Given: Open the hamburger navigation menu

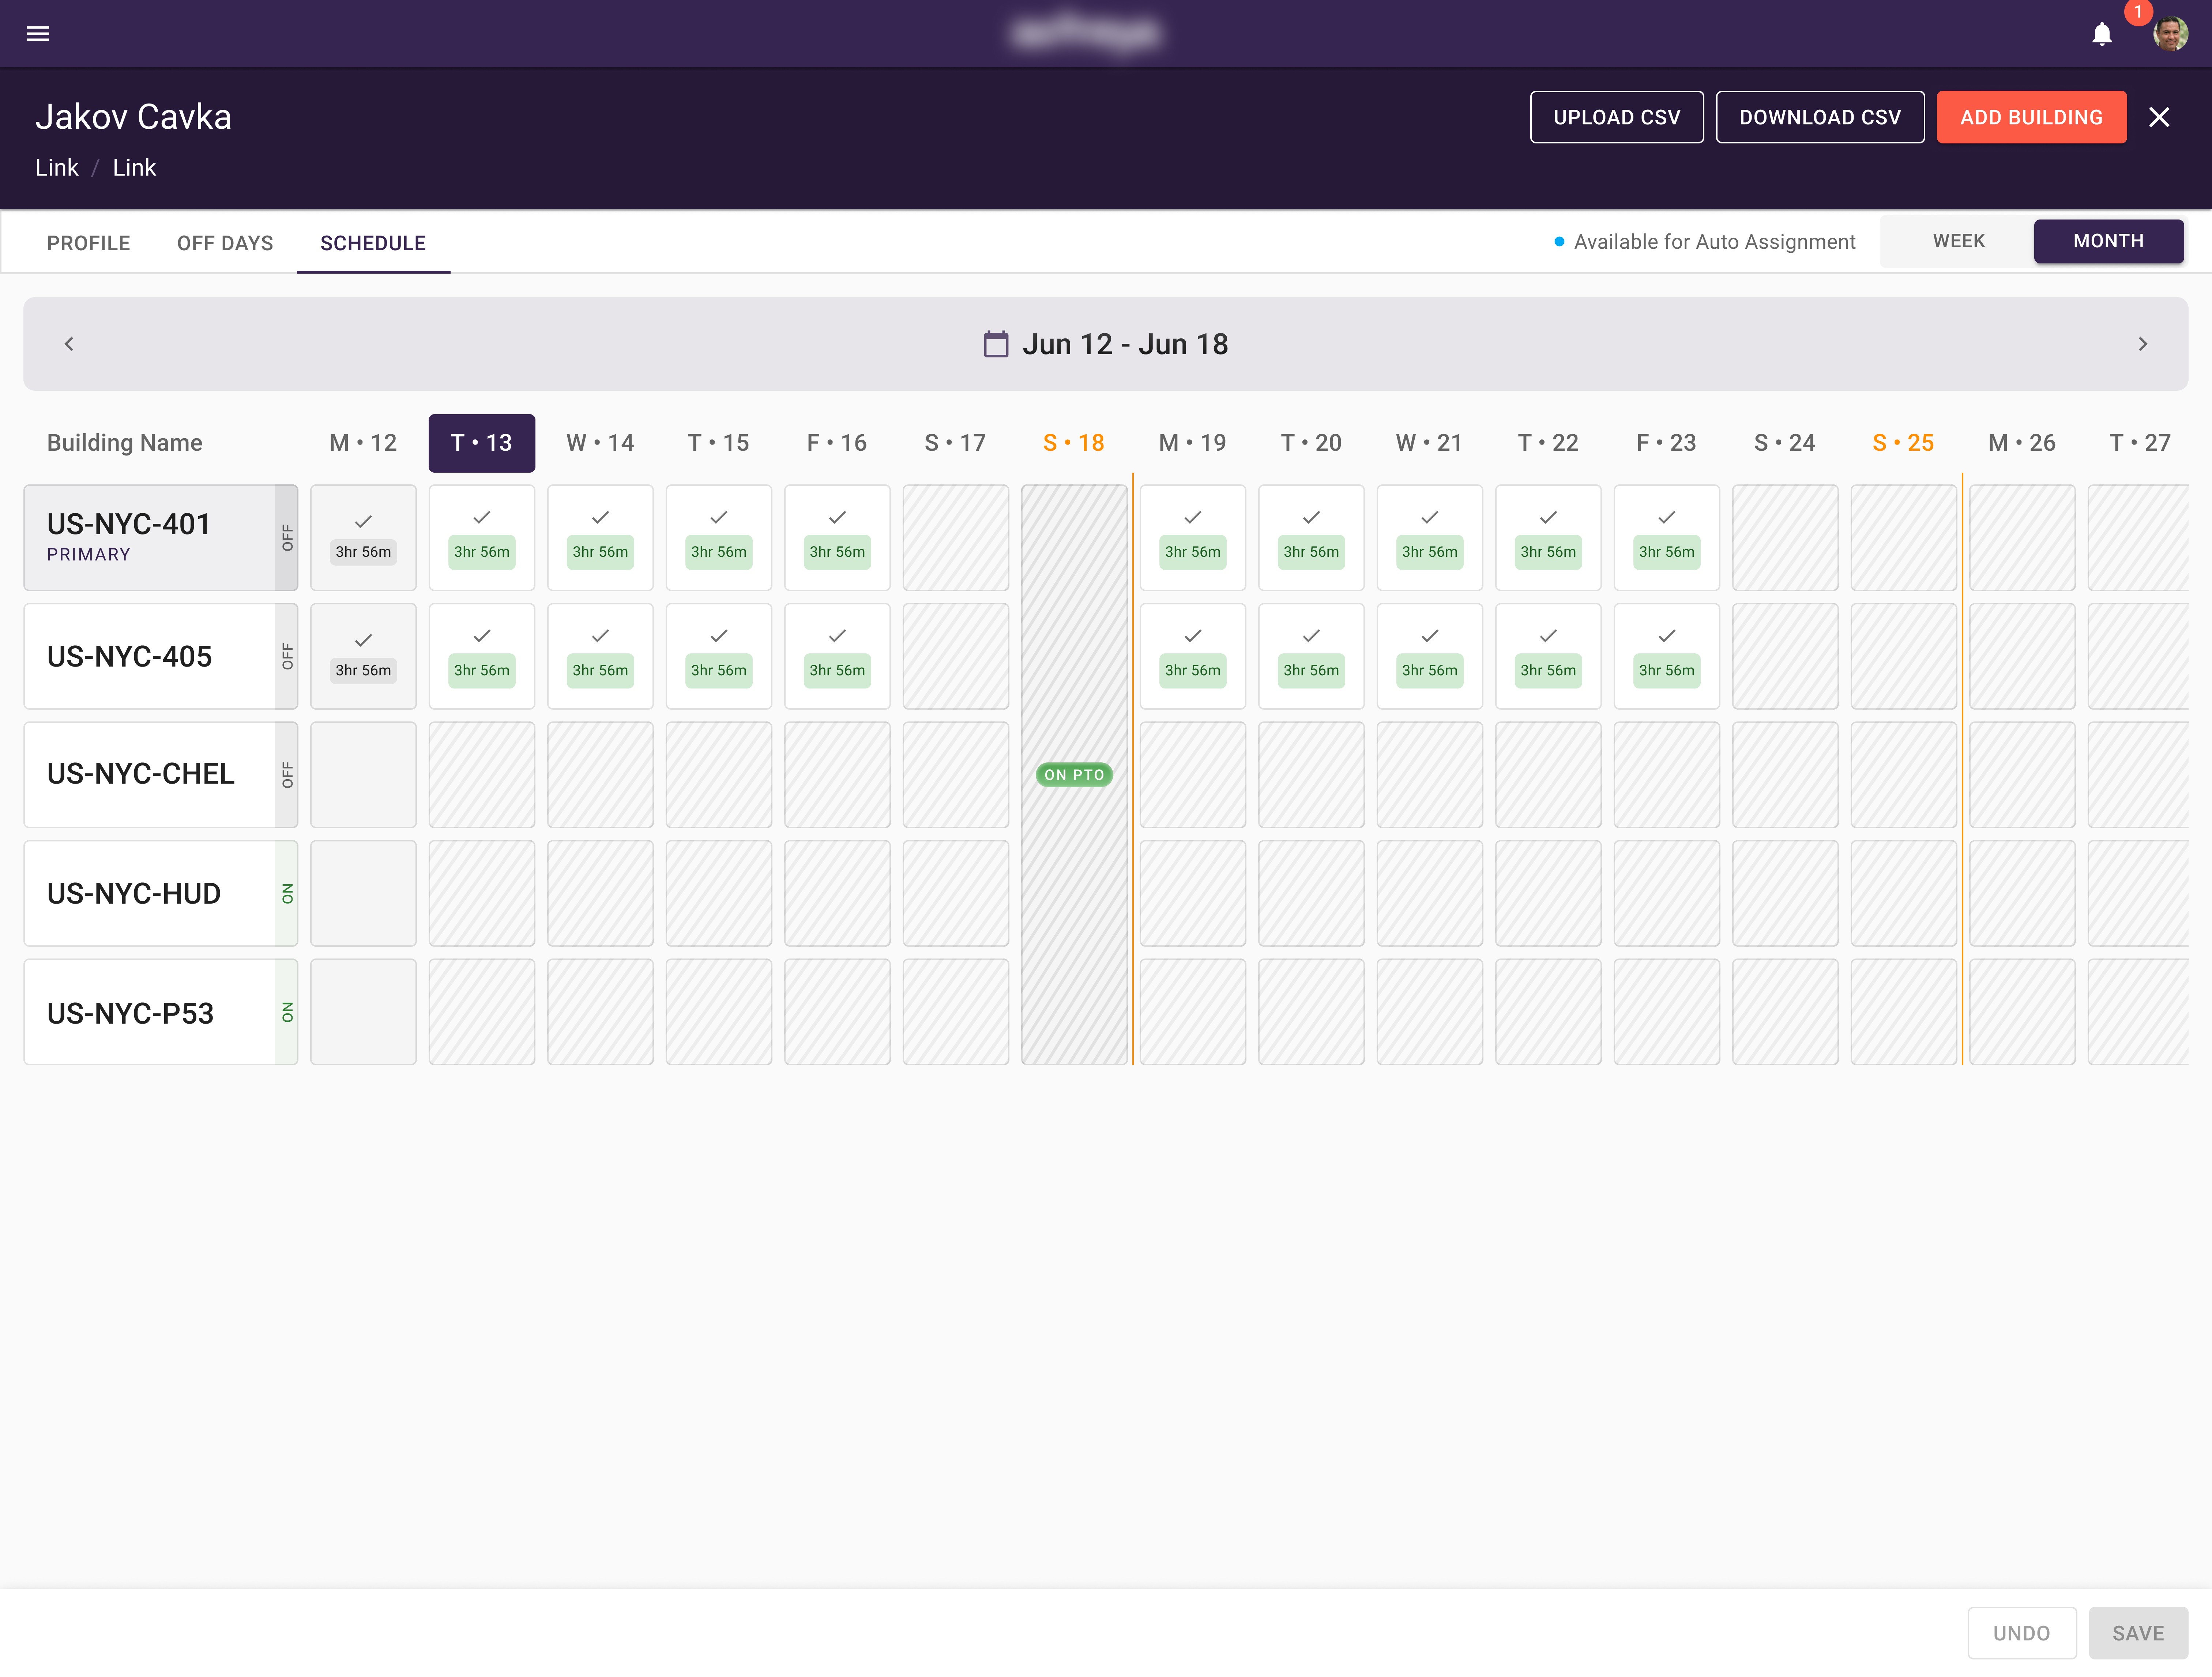Looking at the screenshot, I should coord(38,34).
